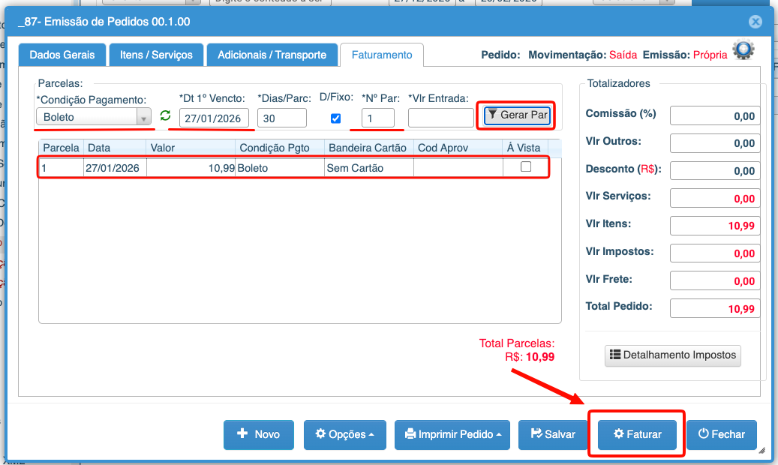Open Itens / Serviços tab
Screen dimensions: 778x465
click(156, 55)
